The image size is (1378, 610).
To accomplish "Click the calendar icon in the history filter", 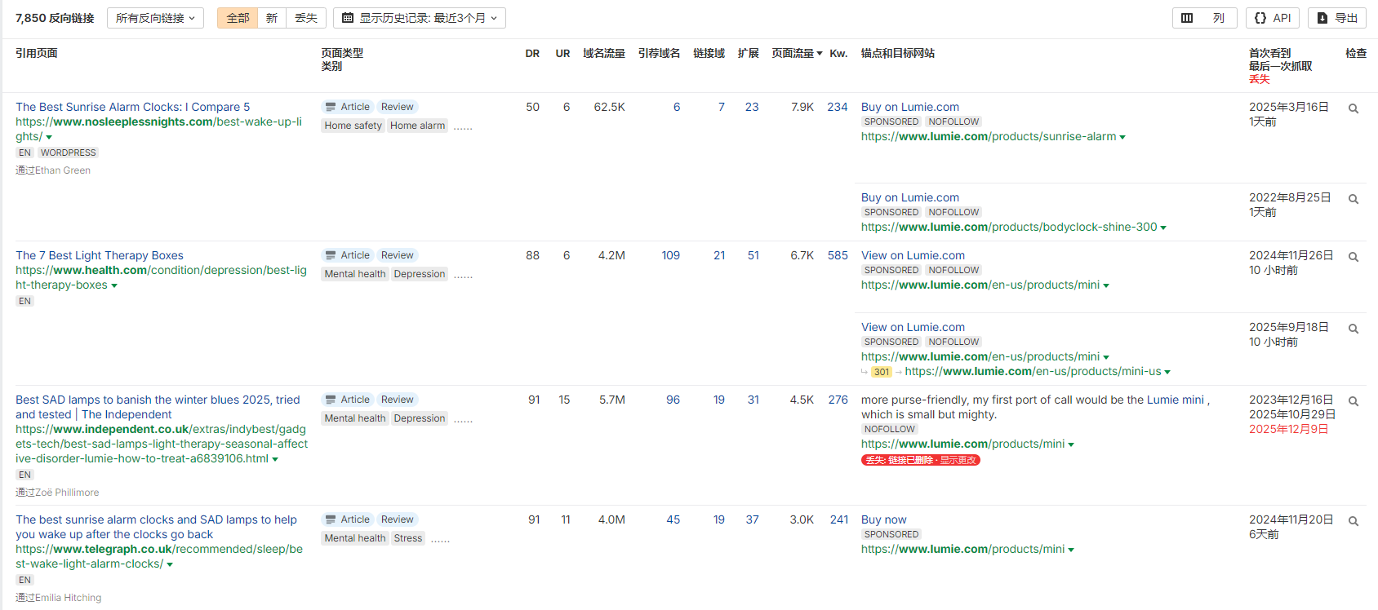I will tap(348, 18).
